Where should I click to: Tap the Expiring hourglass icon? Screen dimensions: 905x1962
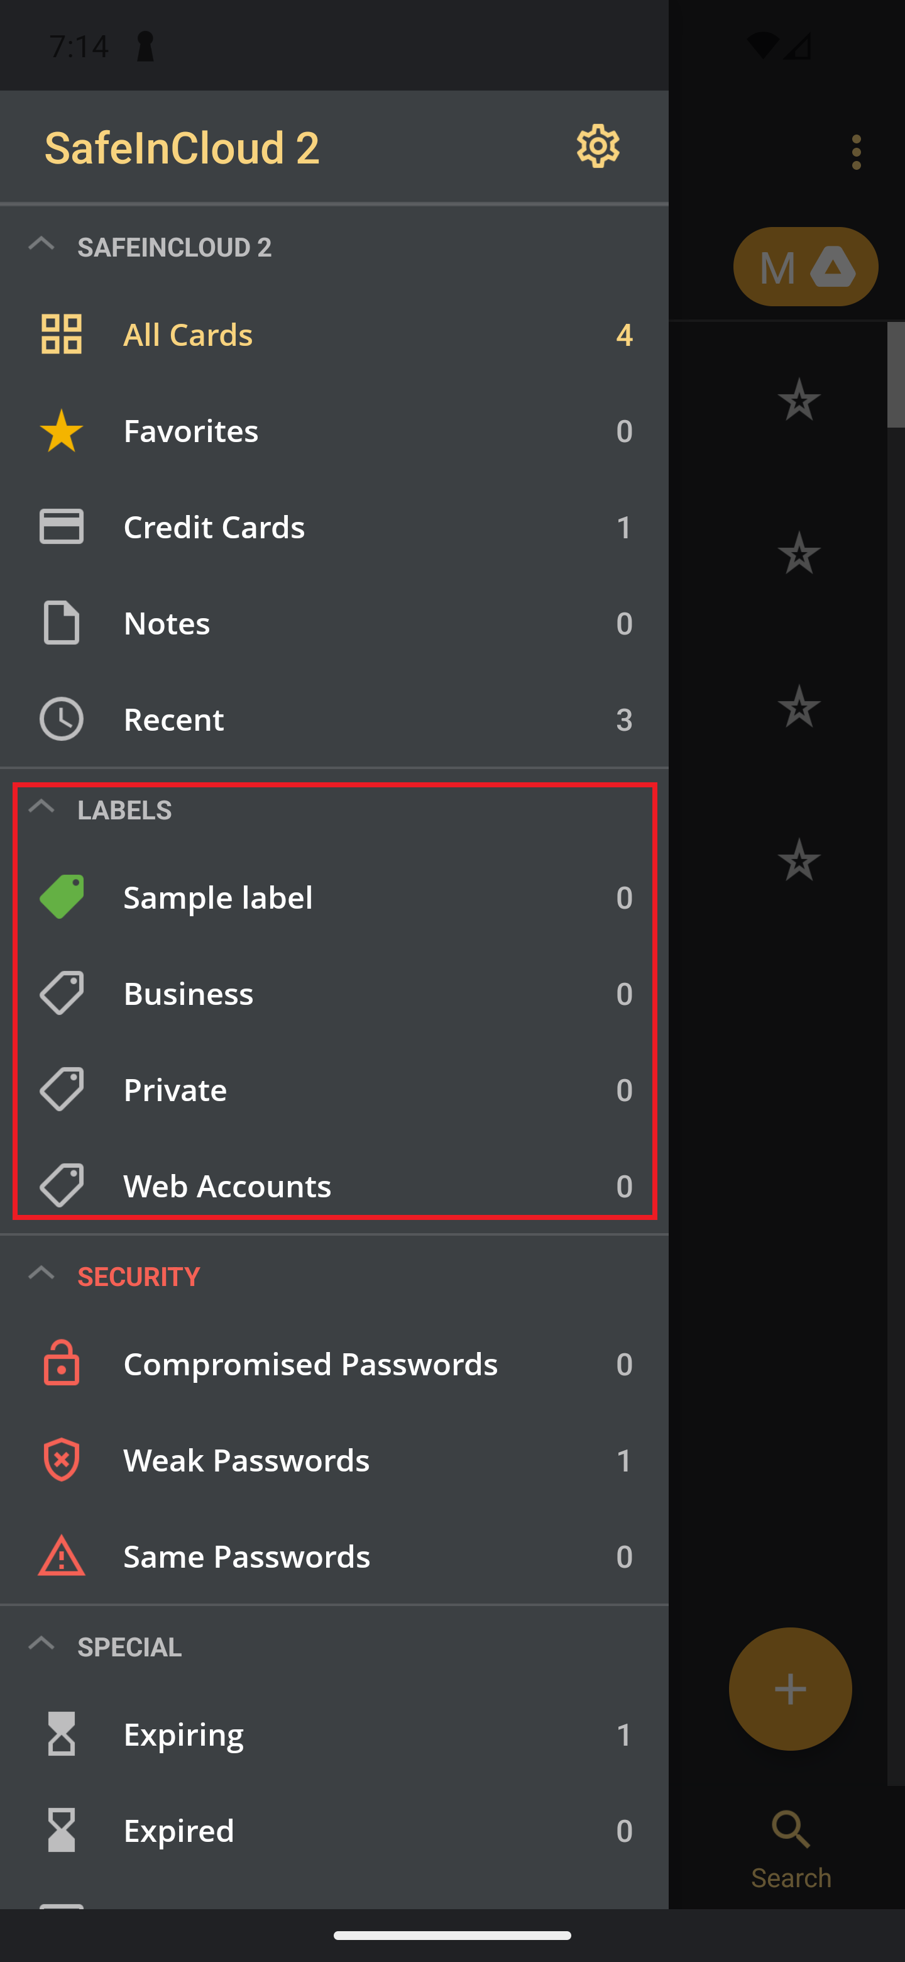point(62,1734)
